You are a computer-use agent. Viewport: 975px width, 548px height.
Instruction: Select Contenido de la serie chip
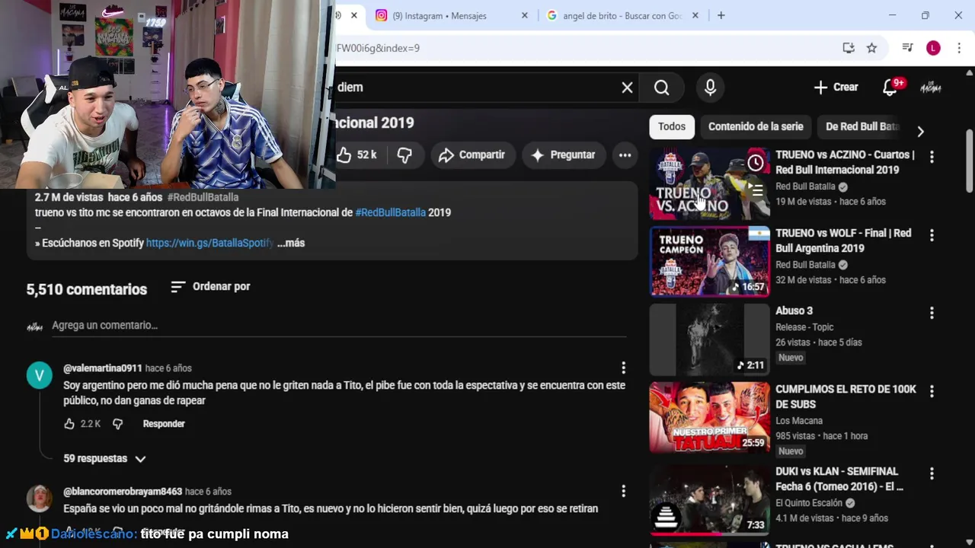click(x=756, y=126)
